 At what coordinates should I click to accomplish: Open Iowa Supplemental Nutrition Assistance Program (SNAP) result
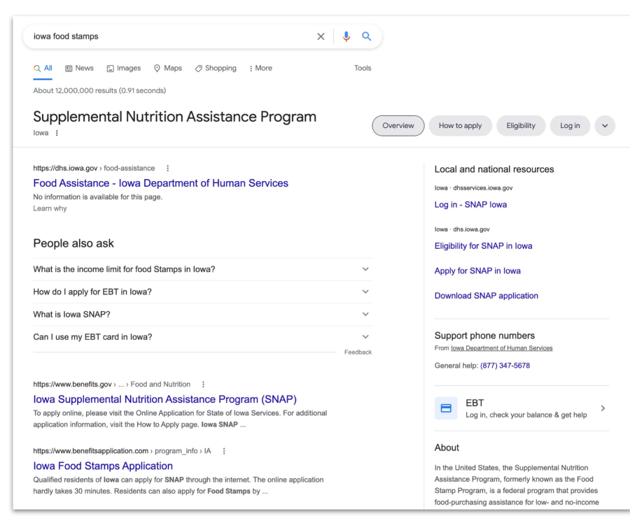click(164, 399)
